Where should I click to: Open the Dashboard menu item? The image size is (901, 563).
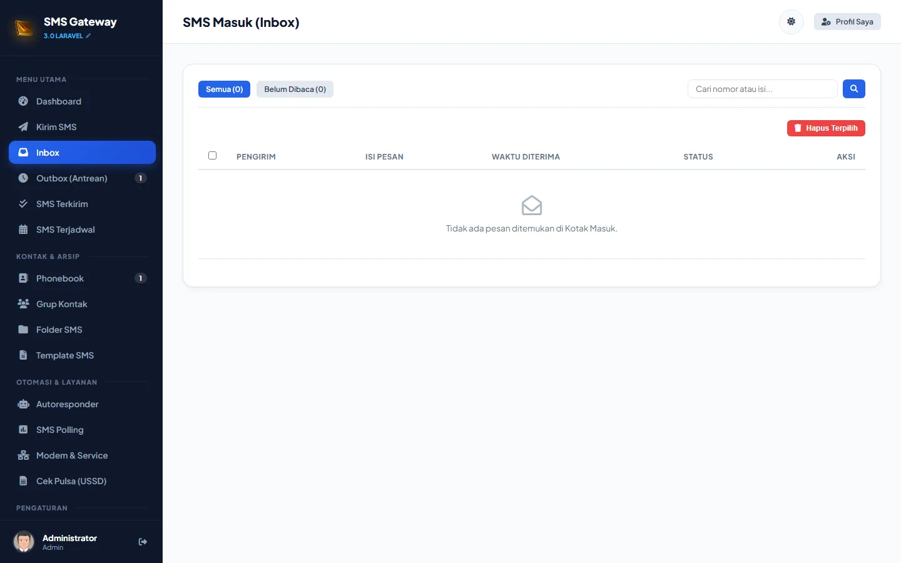coord(82,101)
